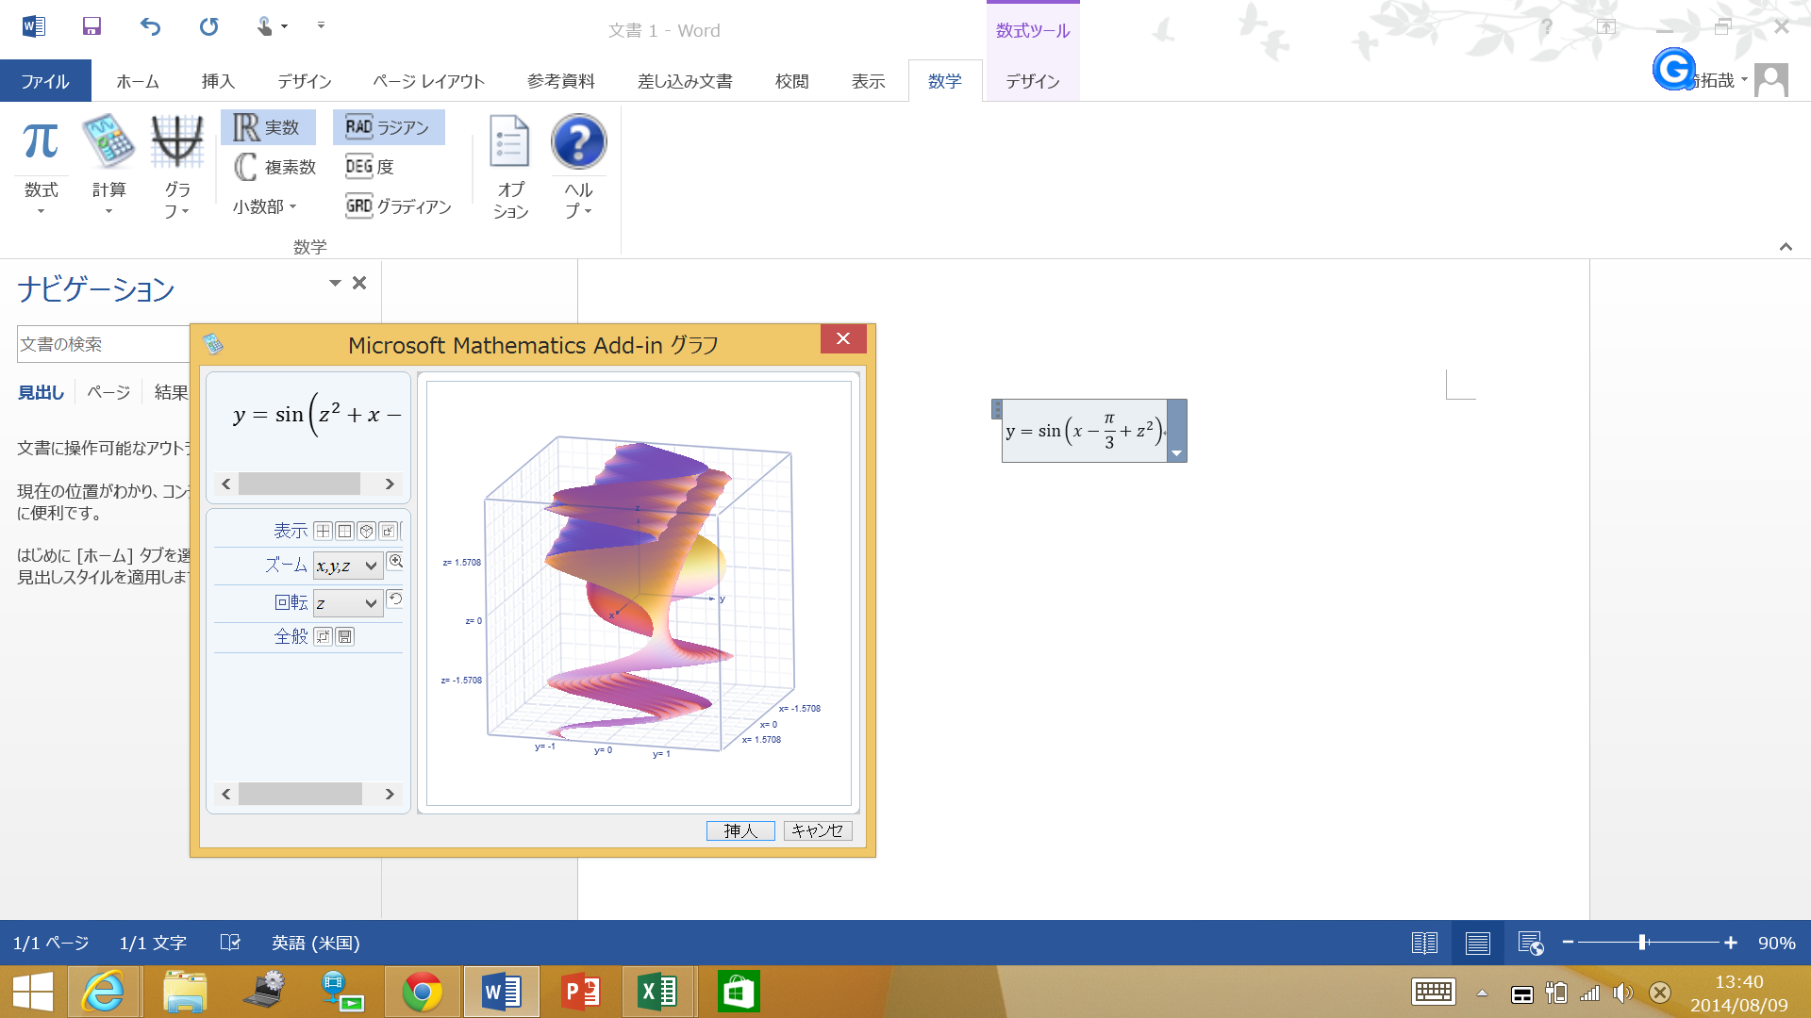The image size is (1811, 1018).
Task: Select ラジアン radian angle mode
Action: pyautogui.click(x=388, y=127)
